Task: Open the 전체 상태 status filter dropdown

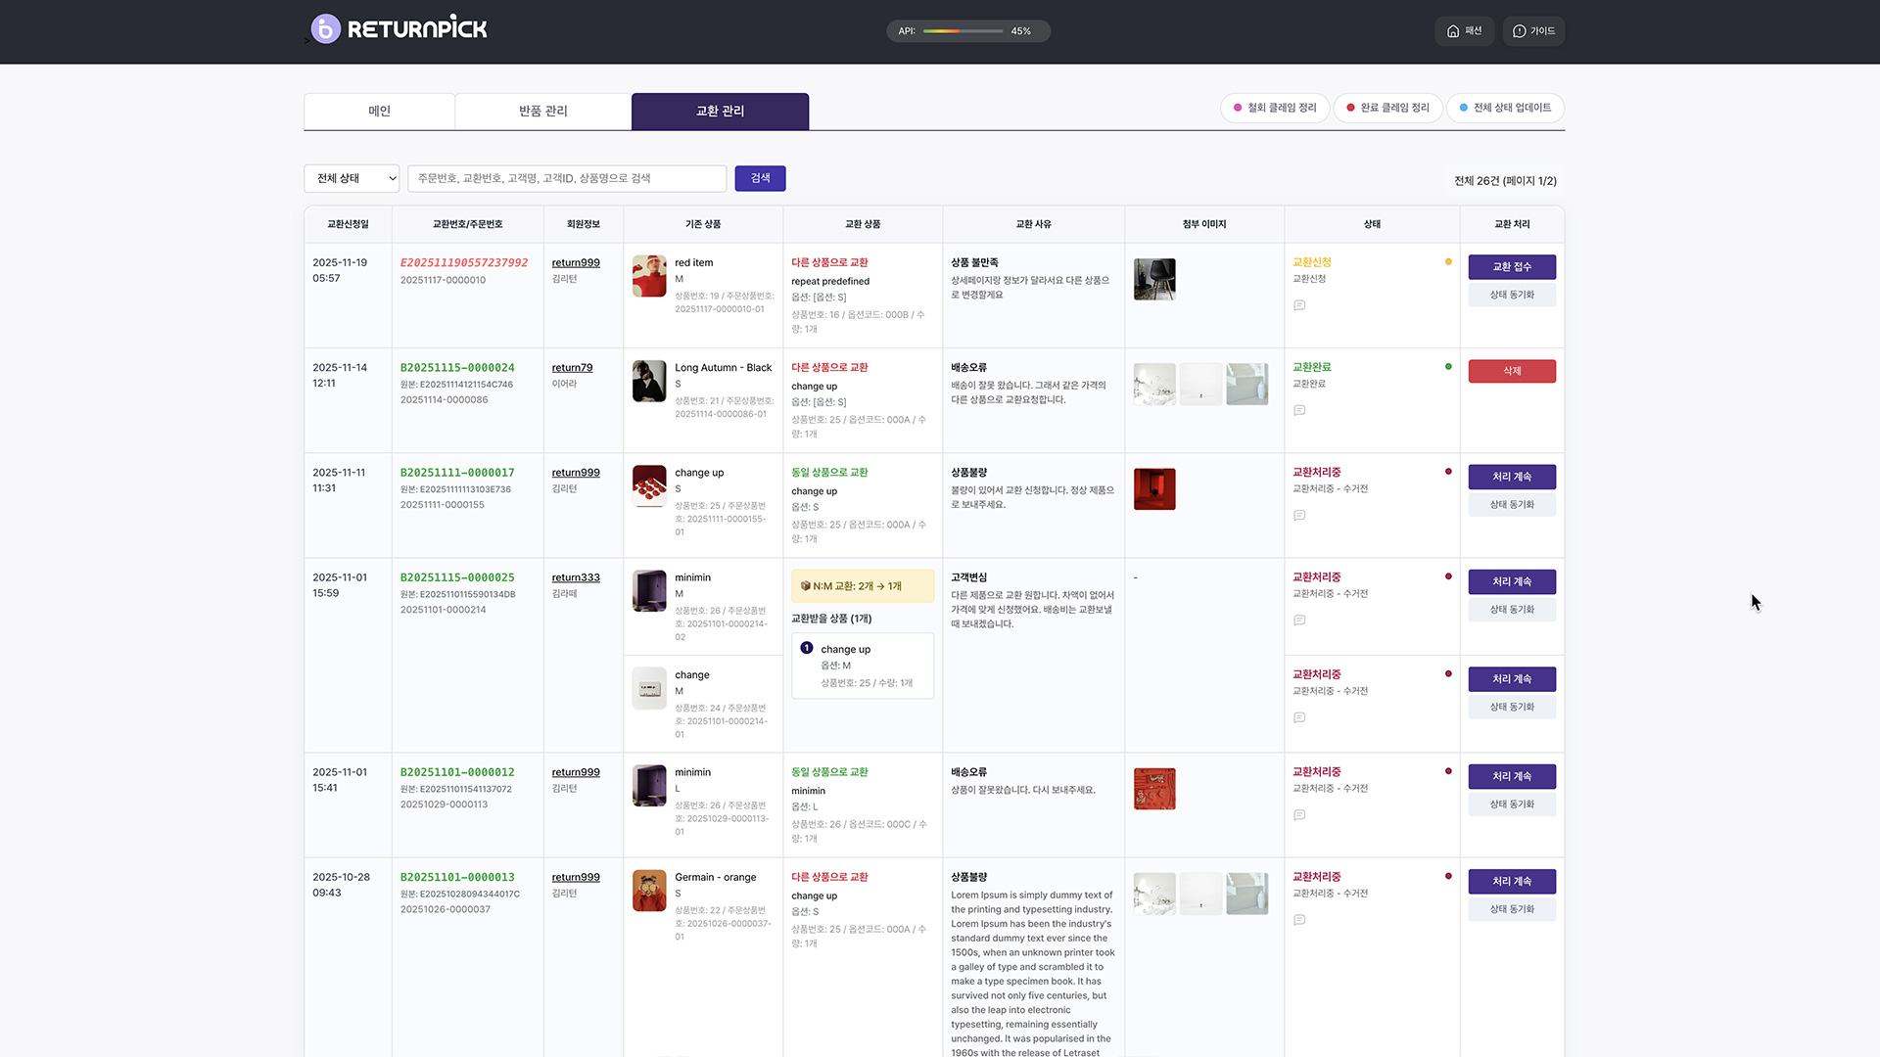Action: [352, 178]
